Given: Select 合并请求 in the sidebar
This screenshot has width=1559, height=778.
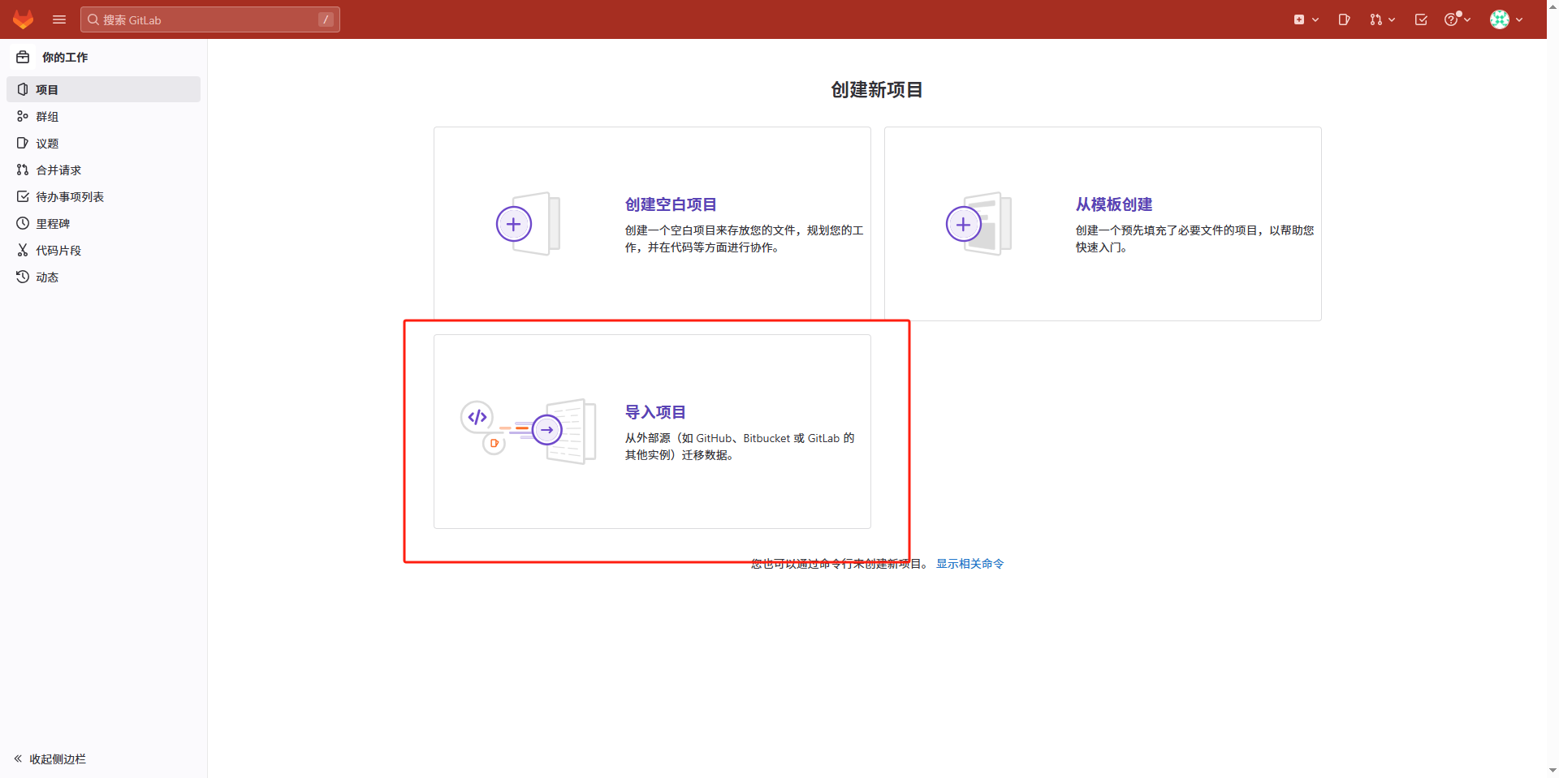Looking at the screenshot, I should (103, 170).
